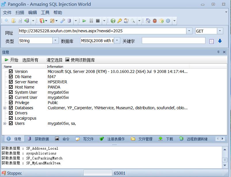Image resolution: width=231 pixels, height=177 pixels.
Task: Click the paint palette toolbar icon
Action: (52, 21)
